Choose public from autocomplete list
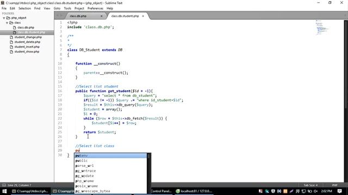Viewport: 348px width, 195px height. pos(110,161)
